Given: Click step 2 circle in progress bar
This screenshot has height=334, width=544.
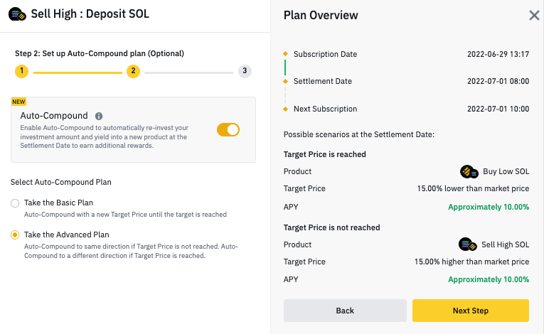Looking at the screenshot, I should point(133,71).
